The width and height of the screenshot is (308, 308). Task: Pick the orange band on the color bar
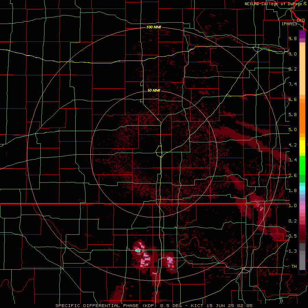[302, 118]
